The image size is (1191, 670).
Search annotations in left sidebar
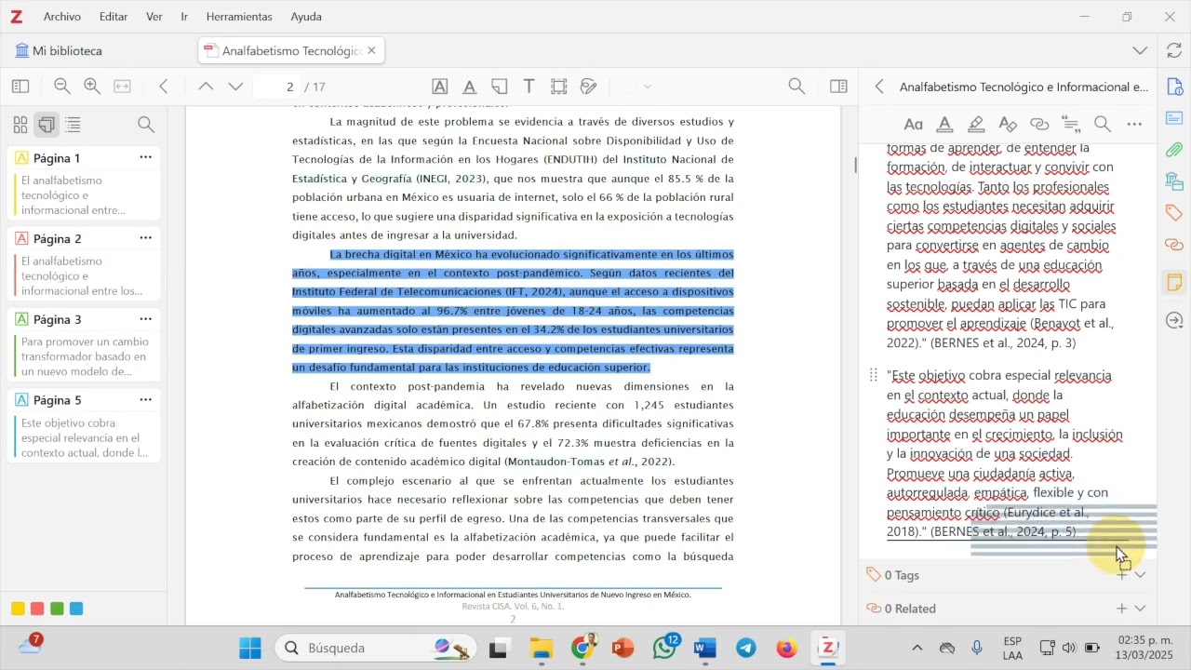pyautogui.click(x=146, y=125)
